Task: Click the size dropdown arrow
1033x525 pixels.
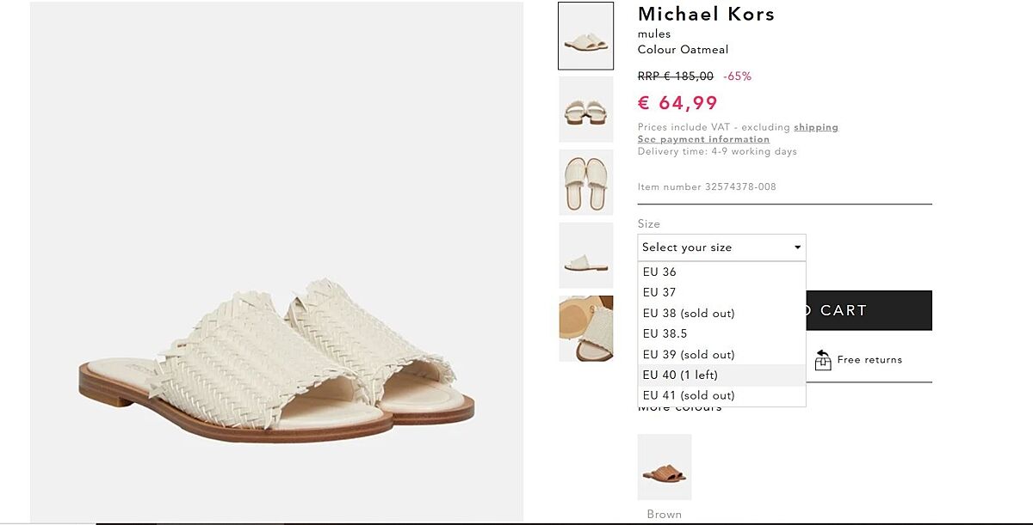Action: click(x=798, y=247)
